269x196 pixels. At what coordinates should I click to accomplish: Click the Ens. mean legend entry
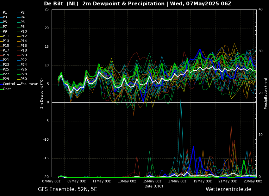pyautogui.click(x=28, y=84)
